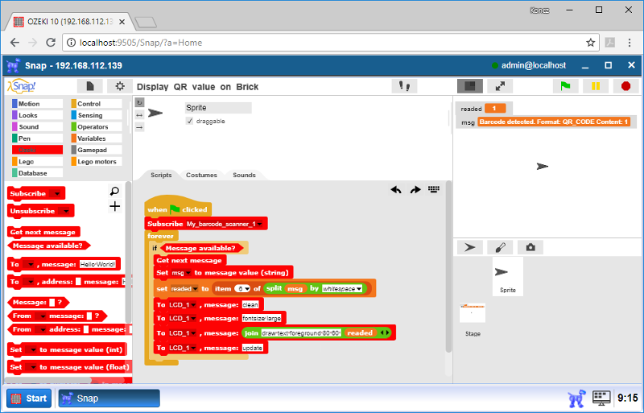This screenshot has width=644, height=413.
Task: Select the Sprite thumbnail in corral
Action: (508, 276)
